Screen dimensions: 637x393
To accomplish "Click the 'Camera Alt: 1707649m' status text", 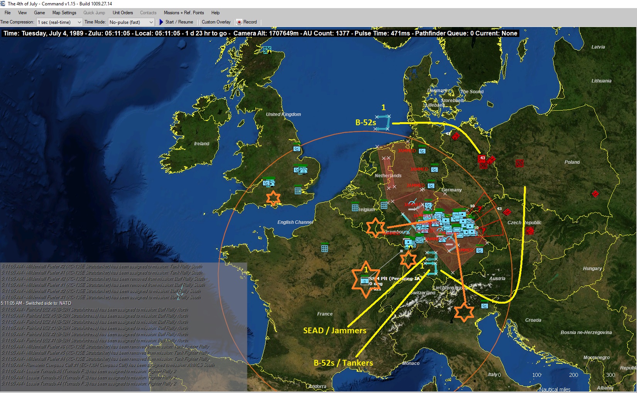I will pos(266,34).
